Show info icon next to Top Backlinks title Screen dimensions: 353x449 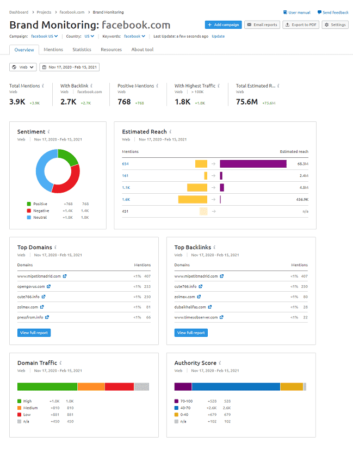pyautogui.click(x=214, y=247)
